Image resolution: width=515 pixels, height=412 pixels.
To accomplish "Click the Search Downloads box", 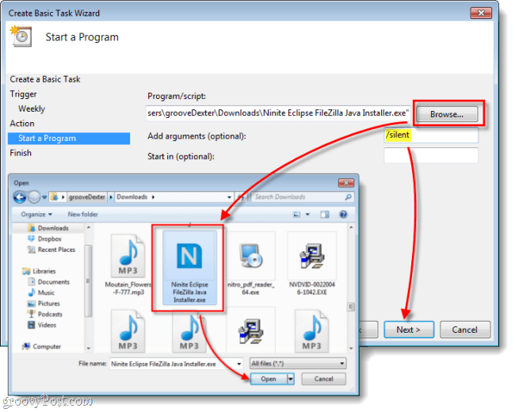I will 303,197.
